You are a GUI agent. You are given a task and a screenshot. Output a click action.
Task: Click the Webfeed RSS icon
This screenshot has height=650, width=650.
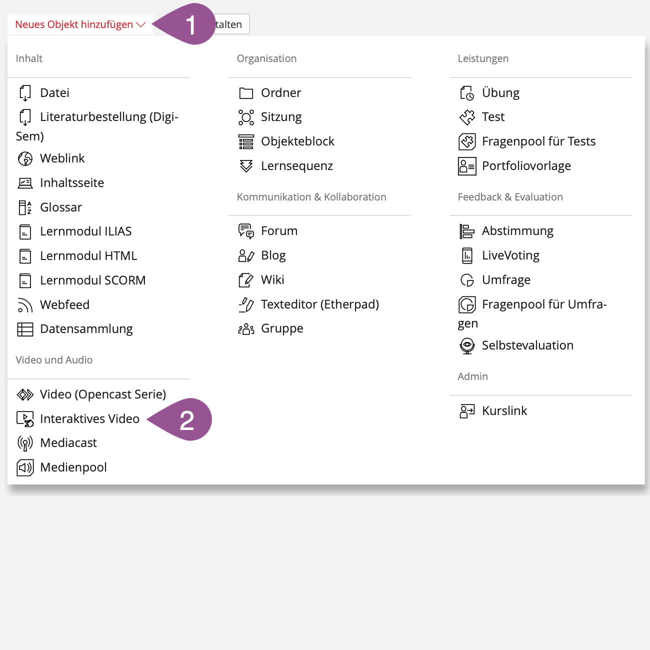pos(25,305)
